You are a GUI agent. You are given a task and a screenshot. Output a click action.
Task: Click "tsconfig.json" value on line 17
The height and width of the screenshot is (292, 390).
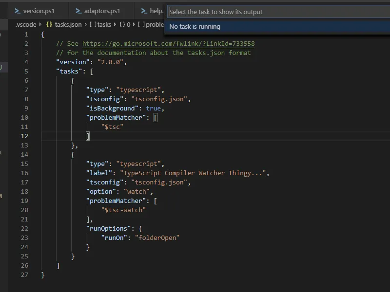[159, 182]
